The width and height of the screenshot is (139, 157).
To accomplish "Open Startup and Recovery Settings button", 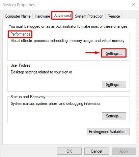I will 114,116.
